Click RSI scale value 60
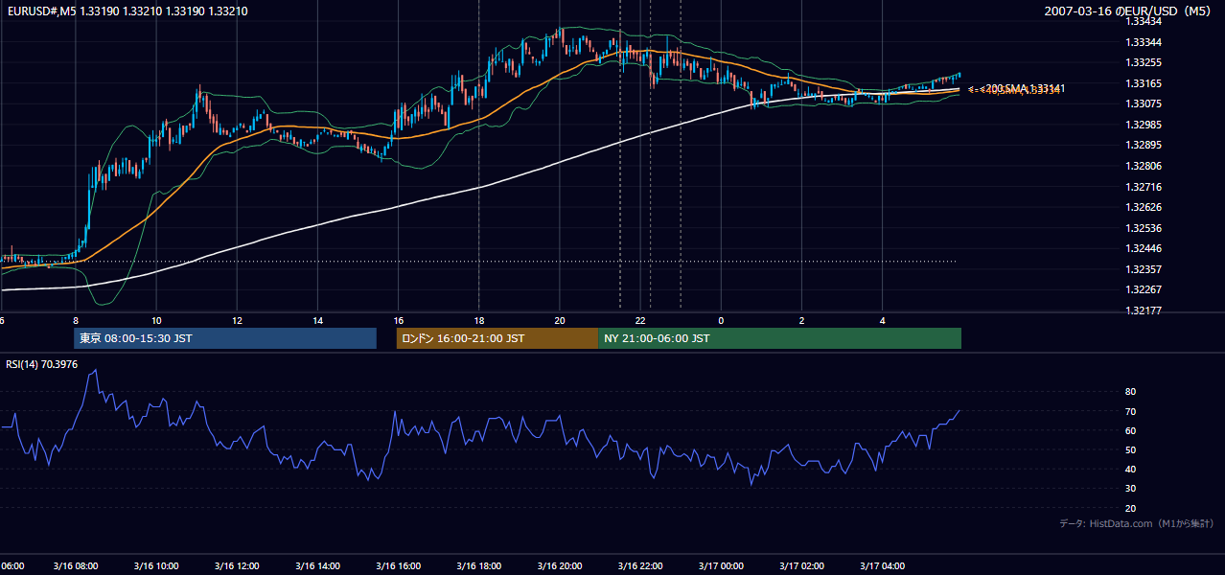This screenshot has height=575, width=1225. [x=1131, y=430]
